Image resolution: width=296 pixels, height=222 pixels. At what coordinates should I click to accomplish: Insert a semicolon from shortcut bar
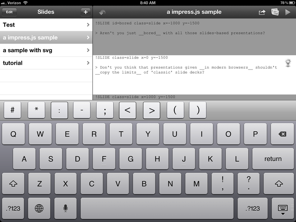[105, 110]
